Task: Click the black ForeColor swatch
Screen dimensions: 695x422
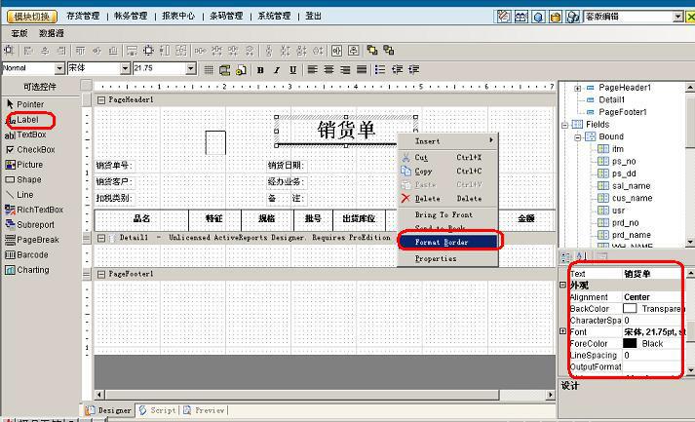Action: click(x=630, y=343)
